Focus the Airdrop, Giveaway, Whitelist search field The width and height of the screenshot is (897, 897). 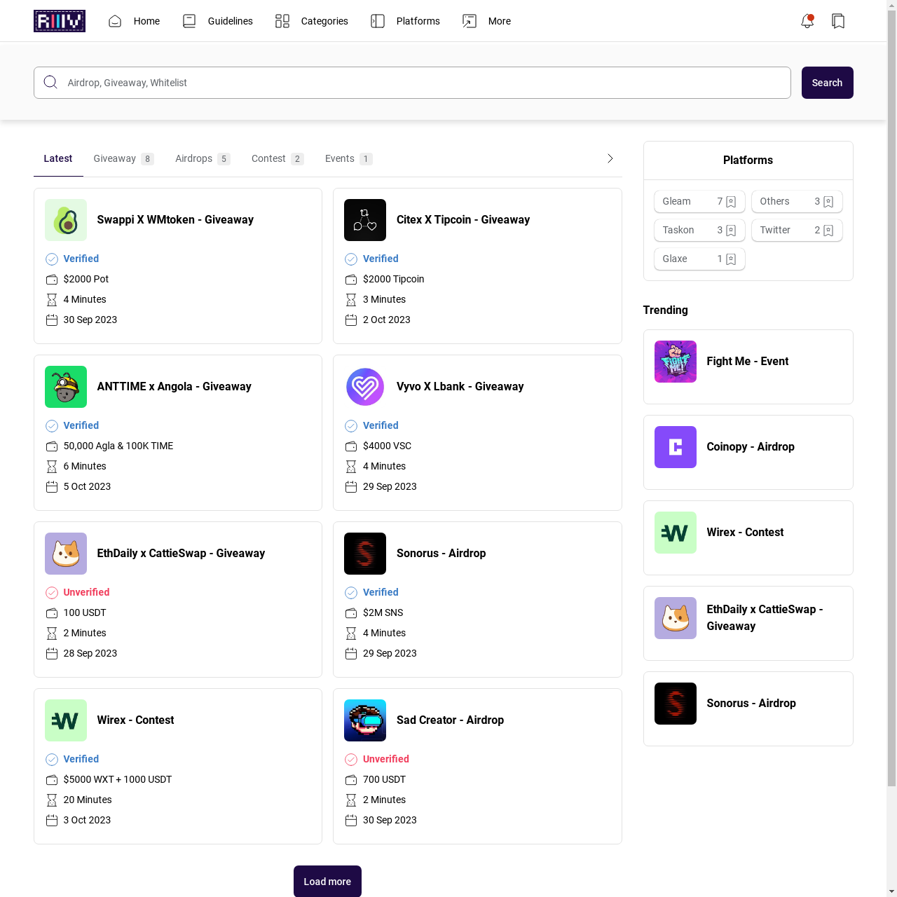pyautogui.click(x=412, y=83)
